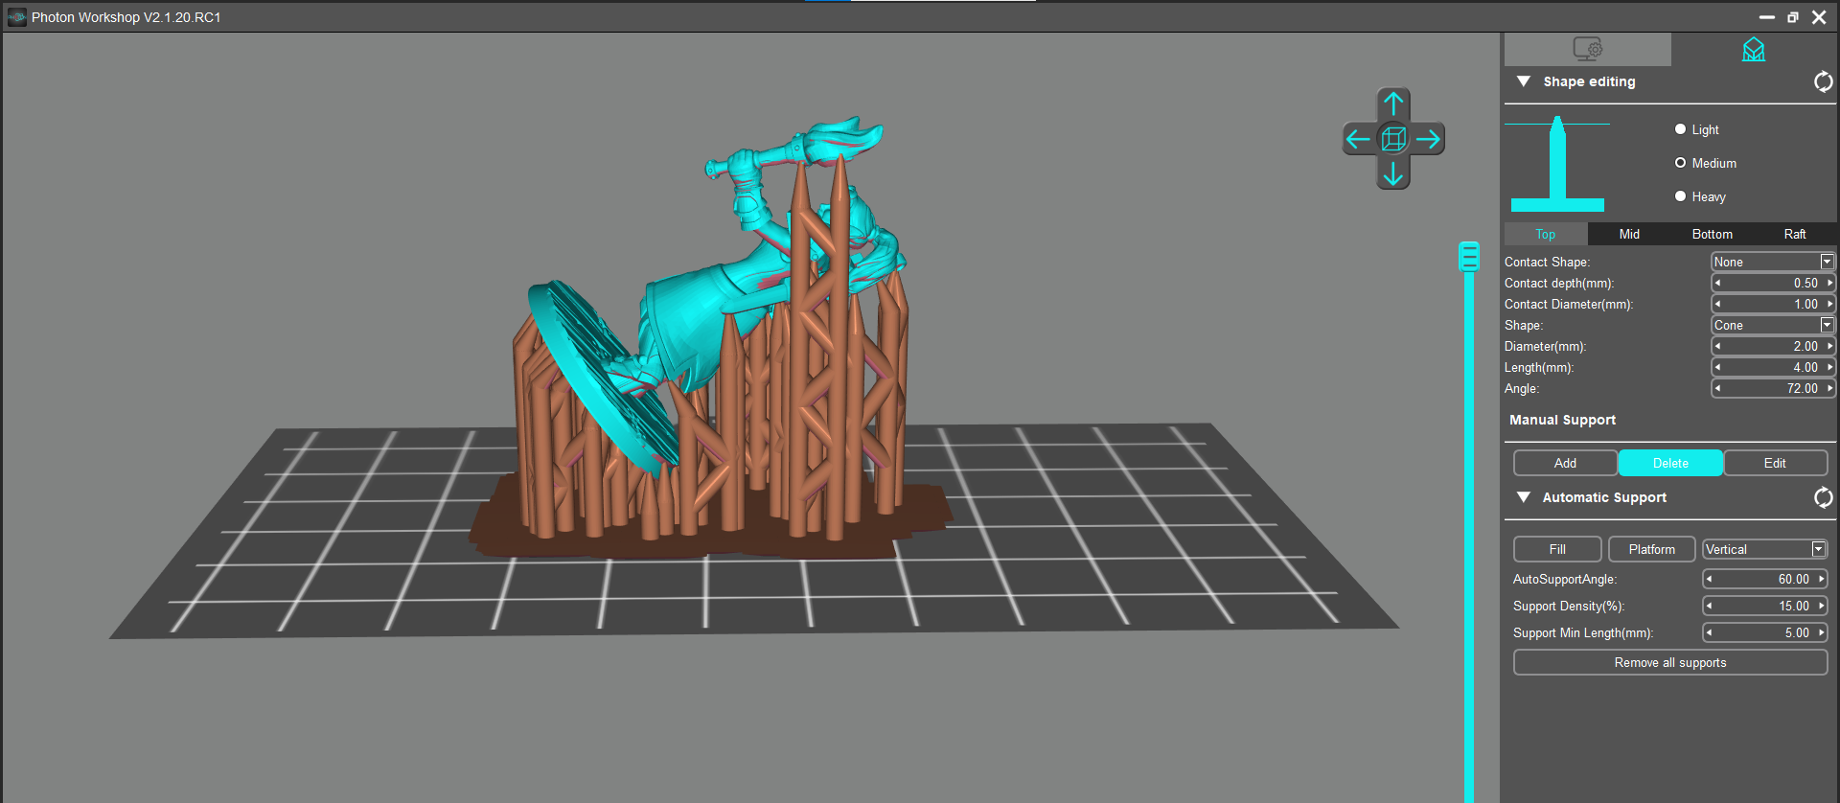Image resolution: width=1840 pixels, height=803 pixels.
Task: Decrease AutoSupportAngle with left arrow
Action: (x=1709, y=579)
